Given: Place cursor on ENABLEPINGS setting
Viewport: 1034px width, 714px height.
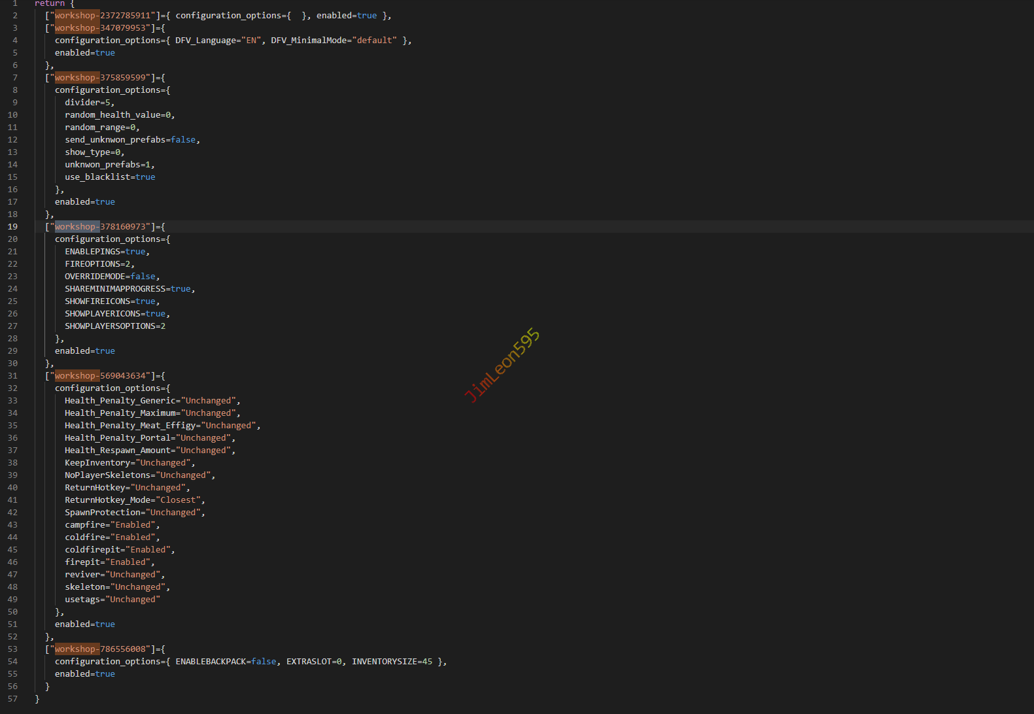Looking at the screenshot, I should point(92,252).
